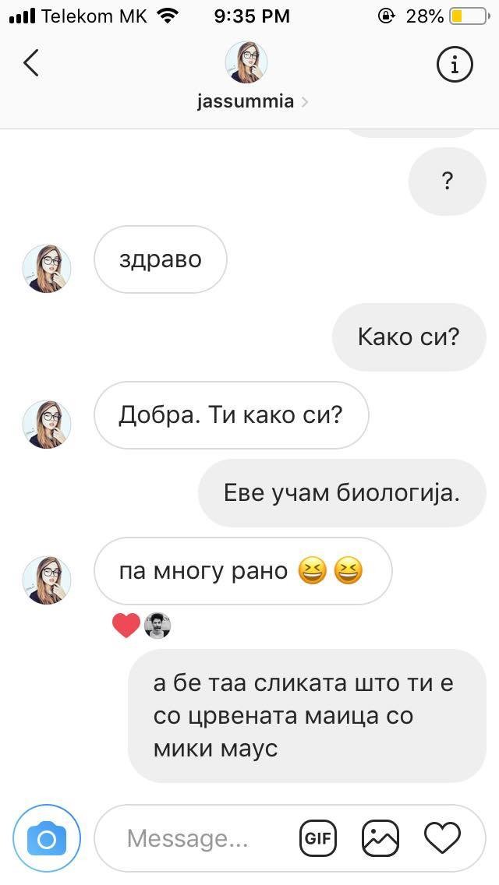Viewport: 499px width, 885px height.
Task: Send a heart with the heart icon
Action: pos(443,838)
